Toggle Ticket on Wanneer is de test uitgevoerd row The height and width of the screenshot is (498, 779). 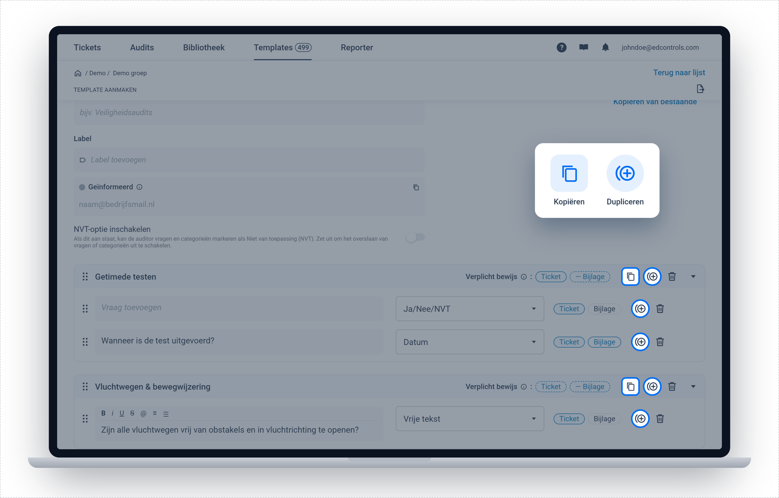569,342
